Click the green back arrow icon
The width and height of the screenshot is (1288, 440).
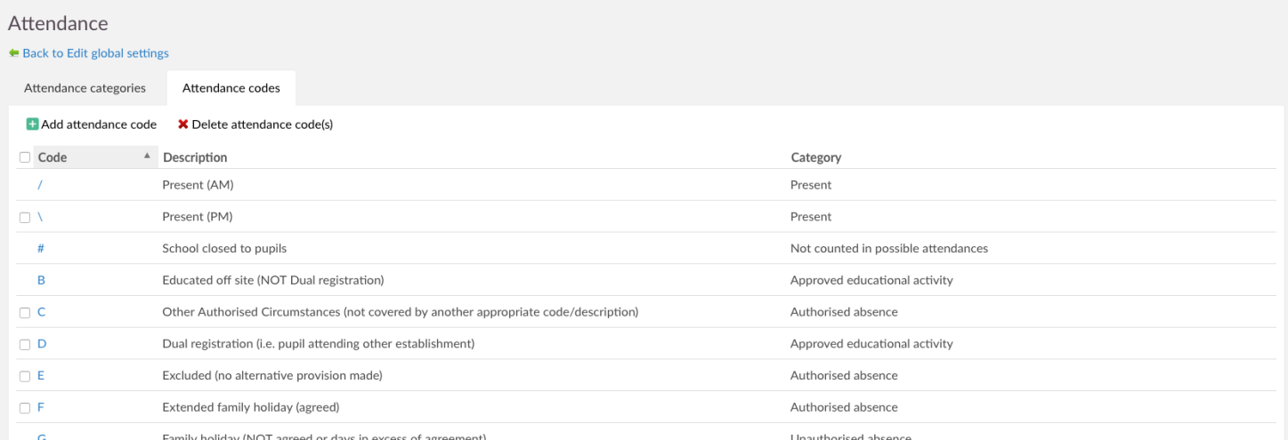pyautogui.click(x=13, y=53)
